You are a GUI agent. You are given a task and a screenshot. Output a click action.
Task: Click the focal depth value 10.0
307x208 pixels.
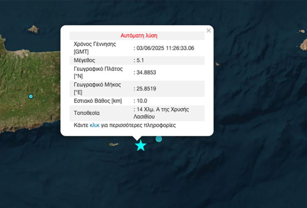(141, 101)
